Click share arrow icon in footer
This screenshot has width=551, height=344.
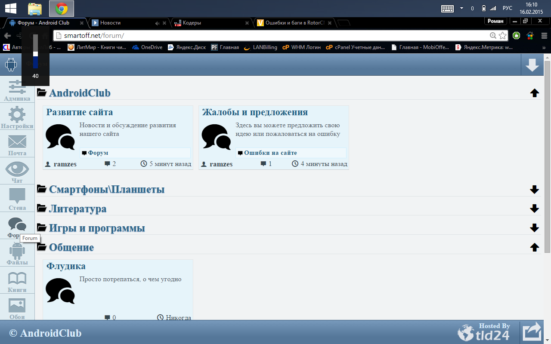[532, 332]
